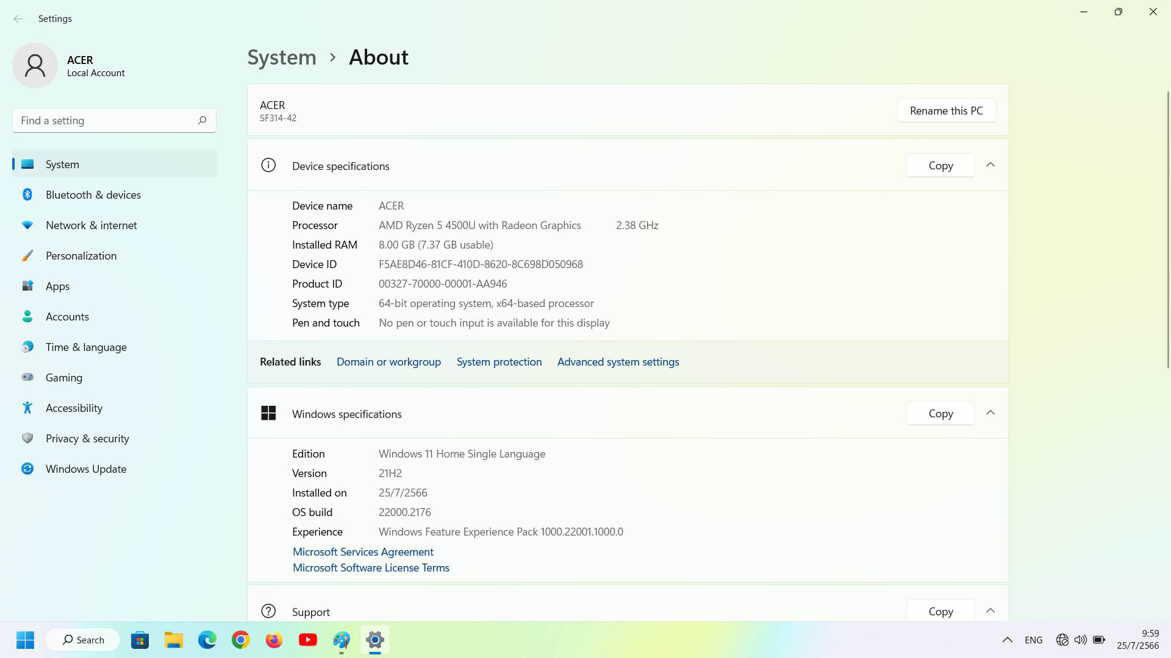Open System protection link
The width and height of the screenshot is (1171, 658).
499,361
